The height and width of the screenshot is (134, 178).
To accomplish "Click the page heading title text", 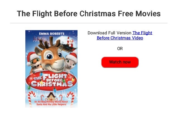I will coord(89,13).
